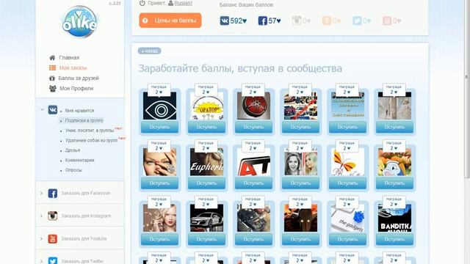
Task: Select Мне нравится under VK
Action: (x=79, y=111)
